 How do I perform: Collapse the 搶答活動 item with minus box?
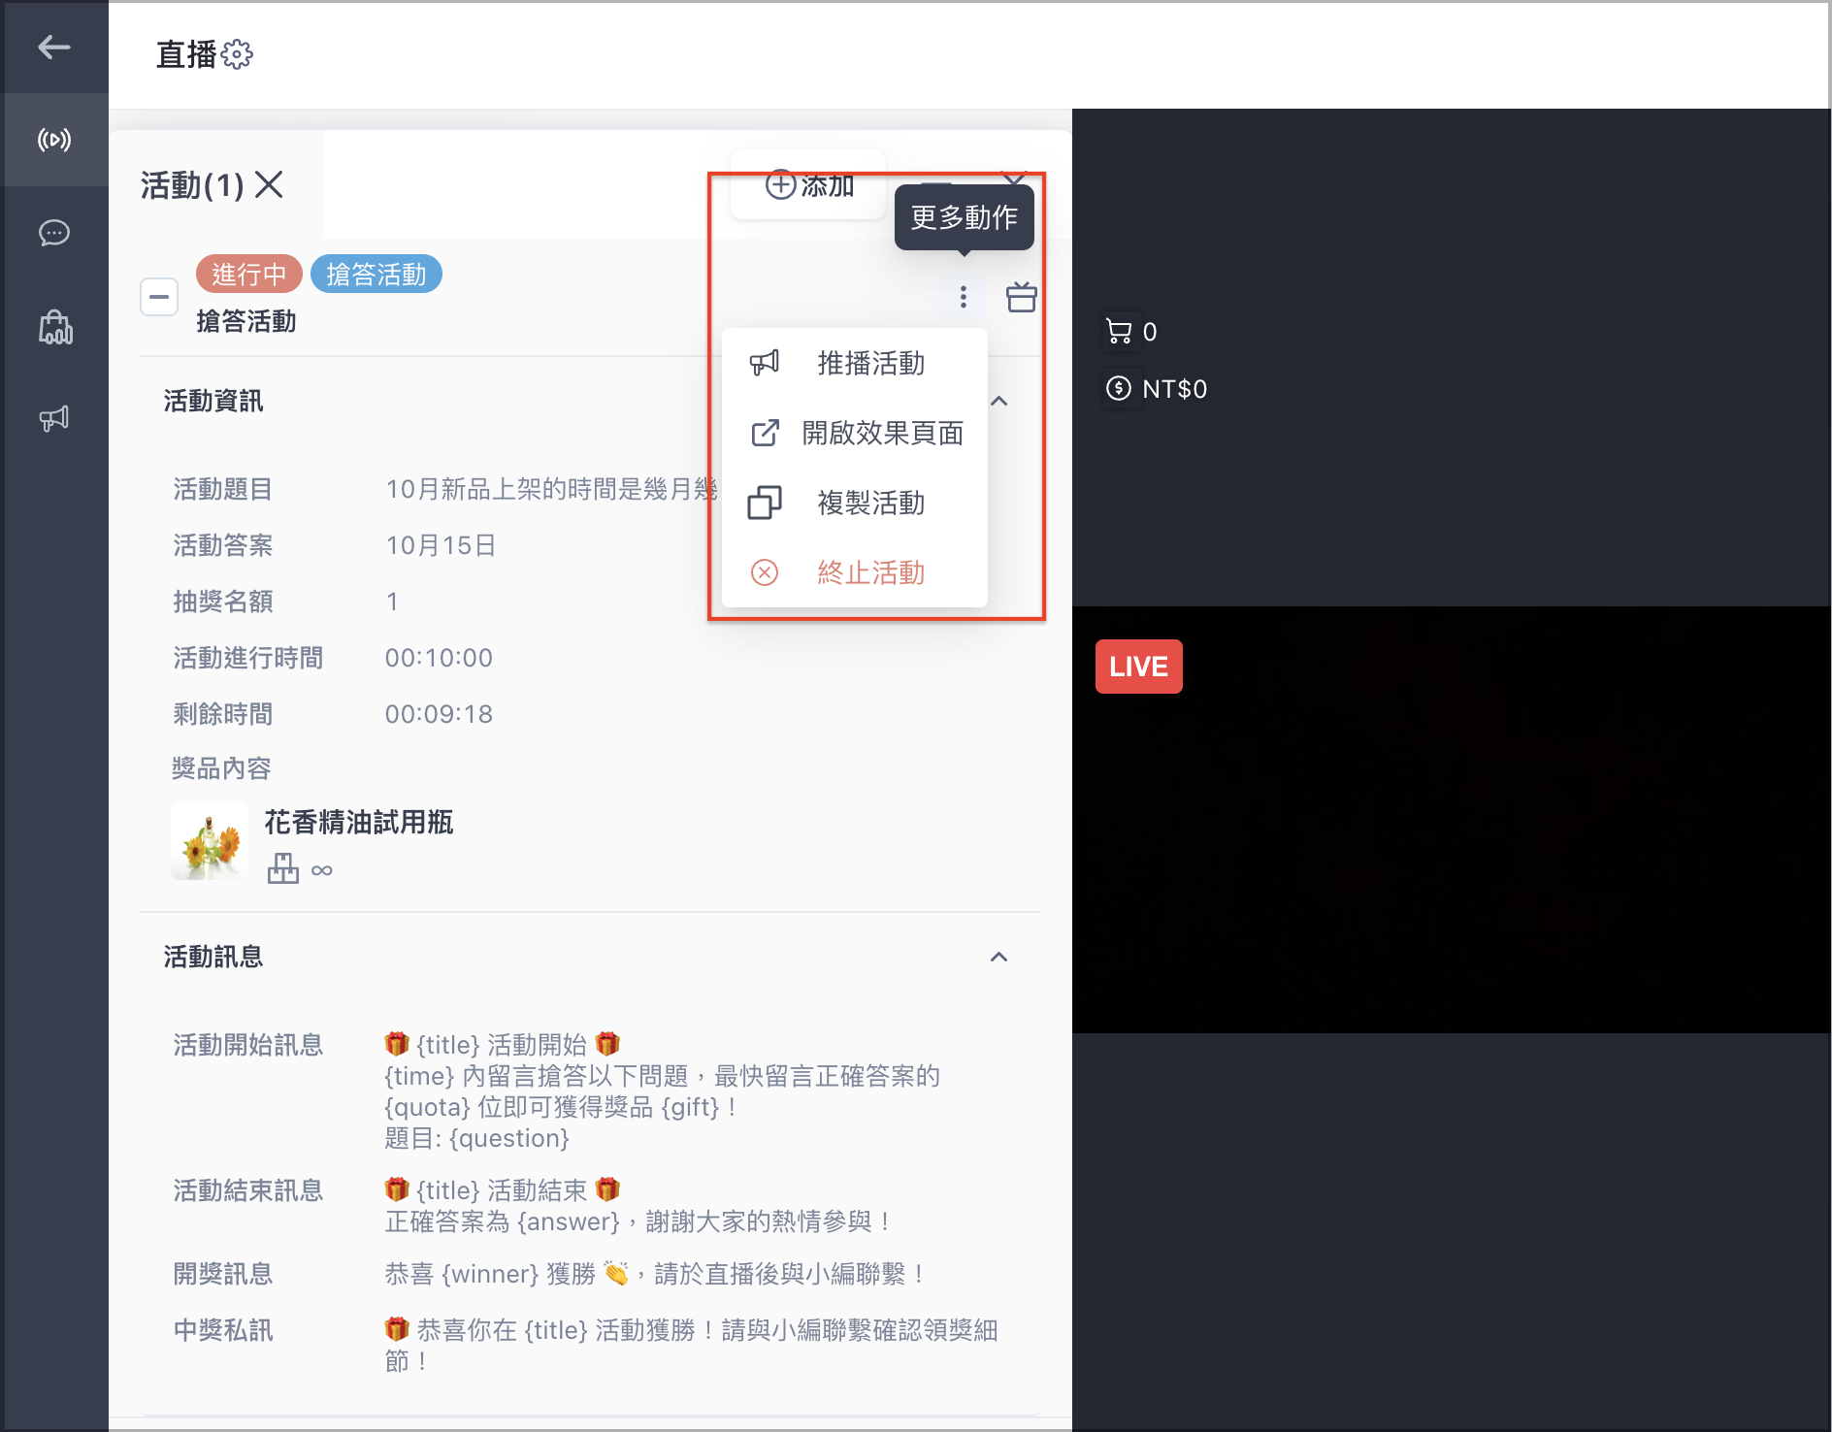pos(159,297)
